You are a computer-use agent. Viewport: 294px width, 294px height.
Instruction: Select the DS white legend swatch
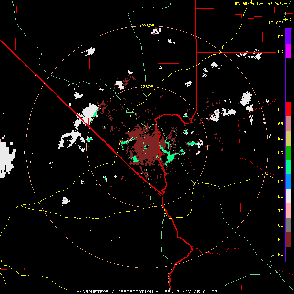tap(288, 196)
